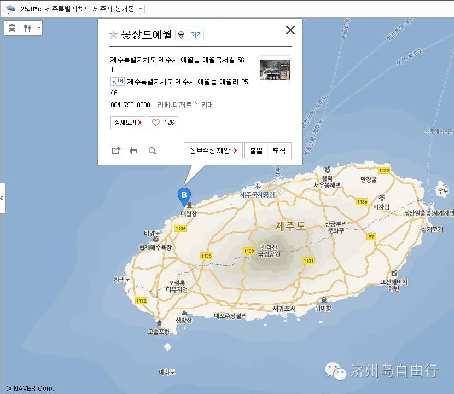The height and width of the screenshot is (394, 454).
Task: Click the 비양도 island label
Action: tap(152, 233)
